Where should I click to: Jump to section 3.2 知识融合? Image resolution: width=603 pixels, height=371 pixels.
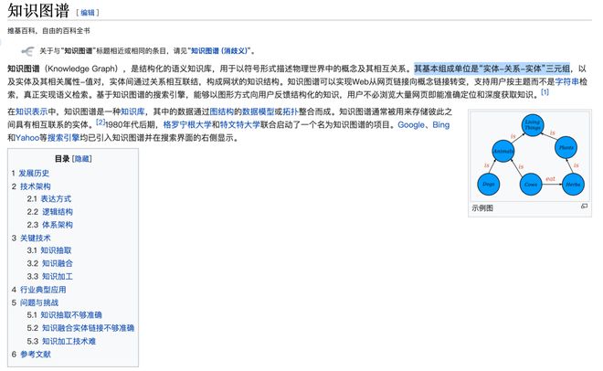(49, 263)
